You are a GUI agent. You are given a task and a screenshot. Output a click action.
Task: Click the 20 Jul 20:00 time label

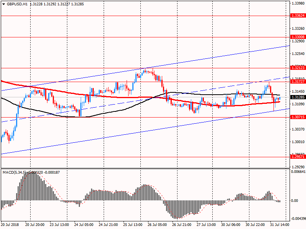click(x=35, y=225)
